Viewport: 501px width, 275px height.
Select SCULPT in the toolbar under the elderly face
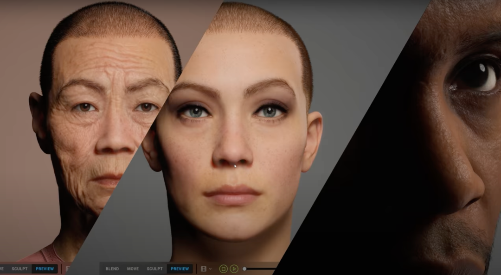tap(19, 269)
